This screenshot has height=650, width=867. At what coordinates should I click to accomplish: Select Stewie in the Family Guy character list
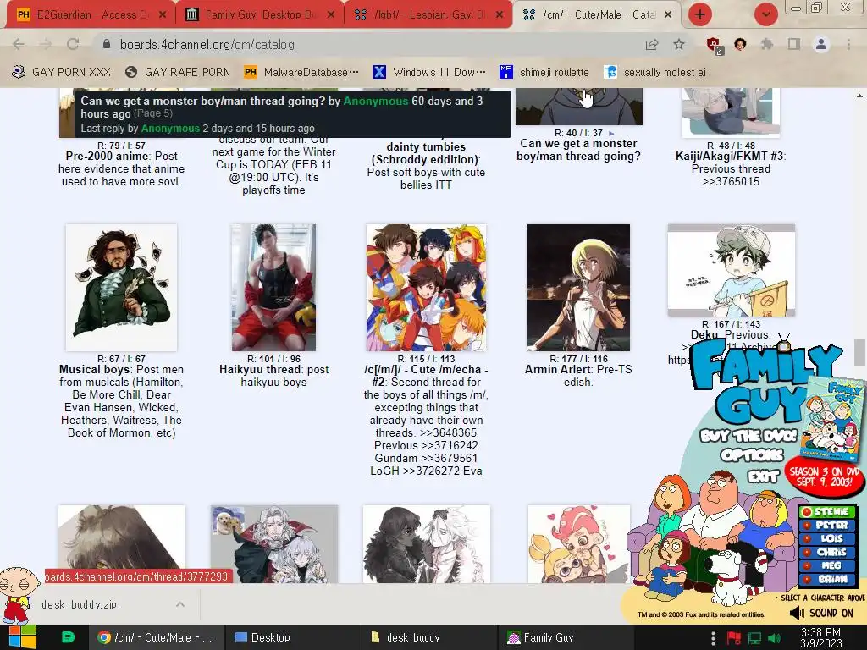click(x=826, y=512)
